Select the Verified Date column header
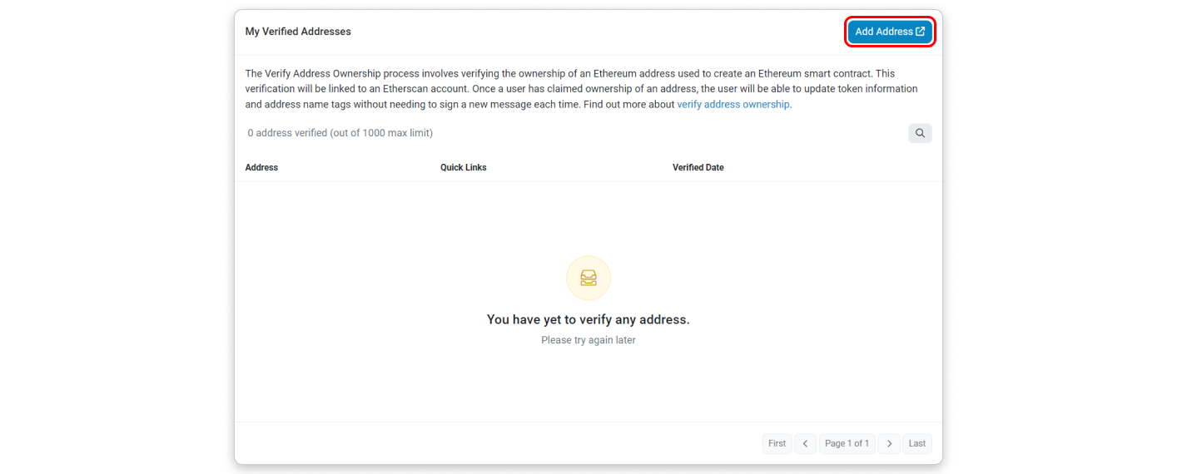Image resolution: width=1177 pixels, height=474 pixels. pyautogui.click(x=698, y=167)
